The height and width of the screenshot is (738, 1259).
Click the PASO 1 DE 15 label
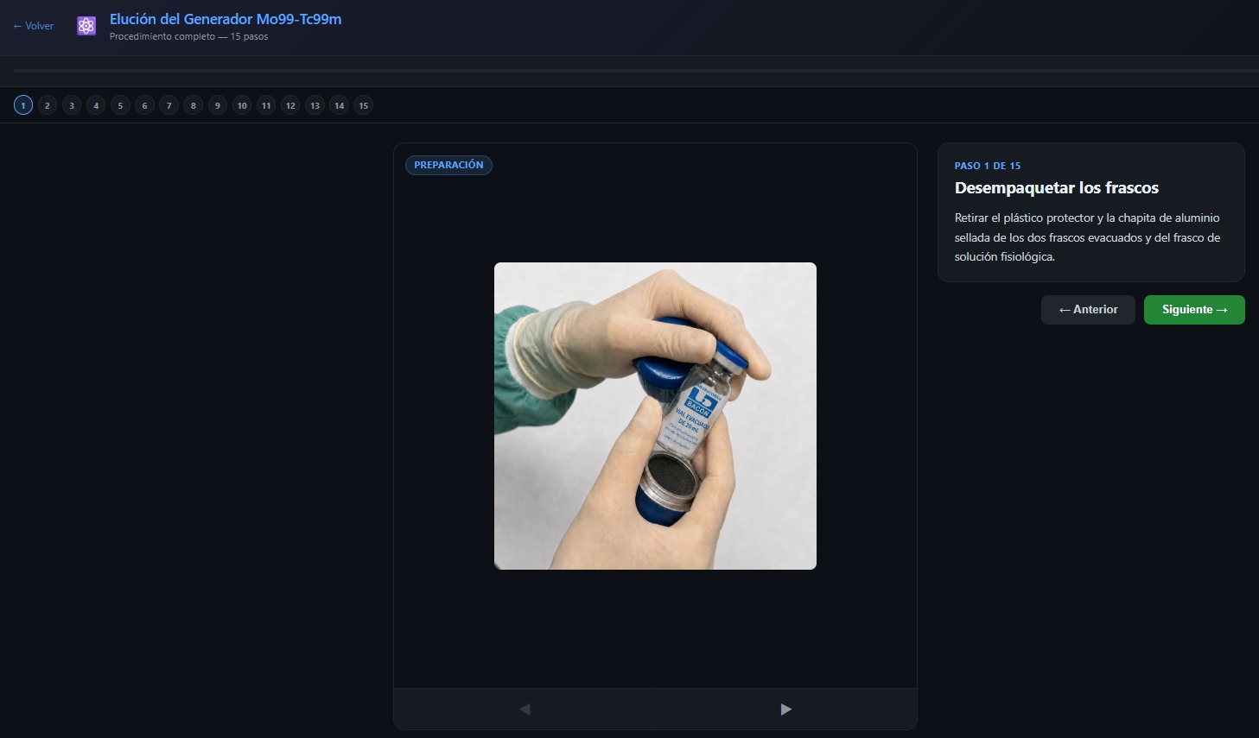tap(988, 166)
